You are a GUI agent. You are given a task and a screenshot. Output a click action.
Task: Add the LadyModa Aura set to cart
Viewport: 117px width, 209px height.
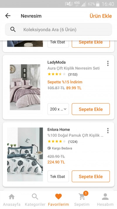(x=91, y=109)
